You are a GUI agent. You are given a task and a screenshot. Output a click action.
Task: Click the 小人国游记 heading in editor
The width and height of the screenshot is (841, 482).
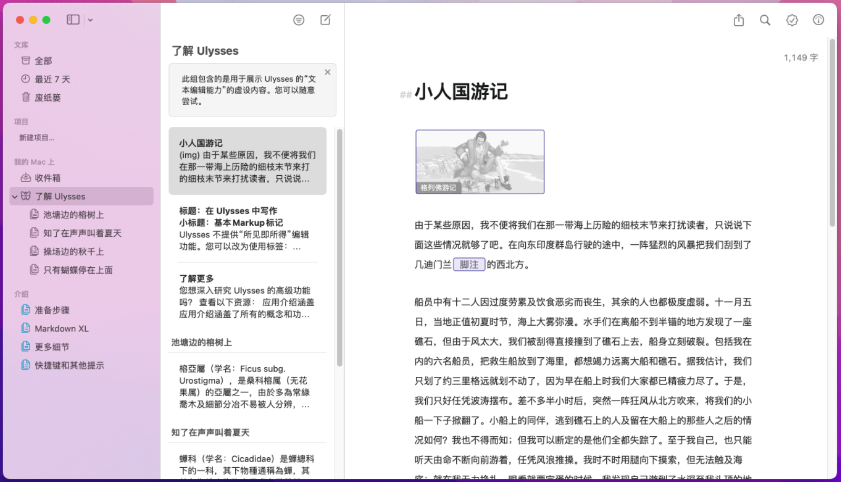461,92
